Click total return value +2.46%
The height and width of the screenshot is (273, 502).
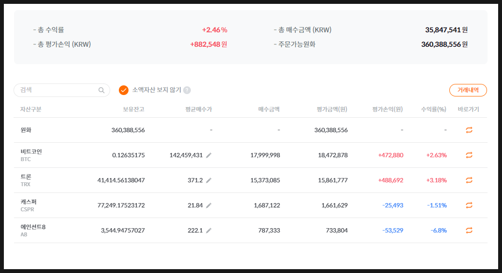tap(215, 30)
